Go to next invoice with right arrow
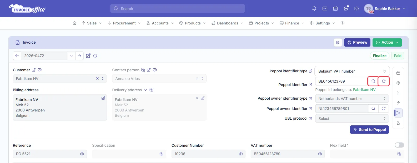Screen dimensions: 417x163 tap(79, 56)
